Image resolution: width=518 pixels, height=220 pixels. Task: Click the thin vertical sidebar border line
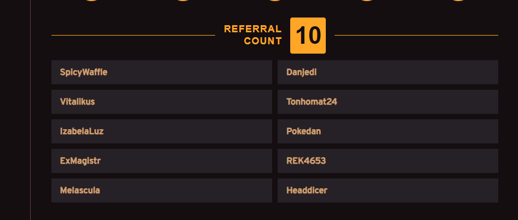pyautogui.click(x=31, y=110)
